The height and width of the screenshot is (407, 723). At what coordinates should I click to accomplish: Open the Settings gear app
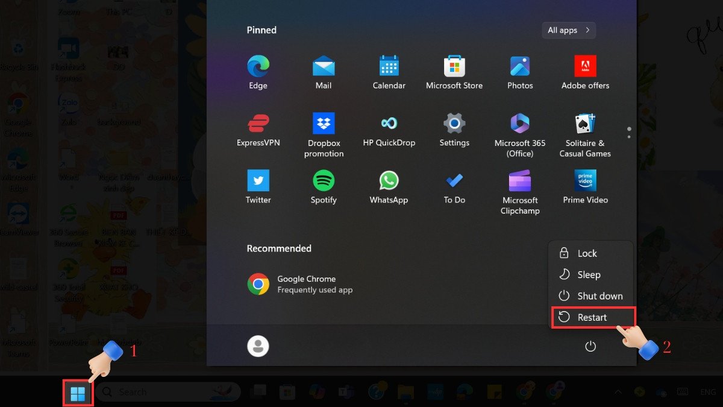coord(454,124)
